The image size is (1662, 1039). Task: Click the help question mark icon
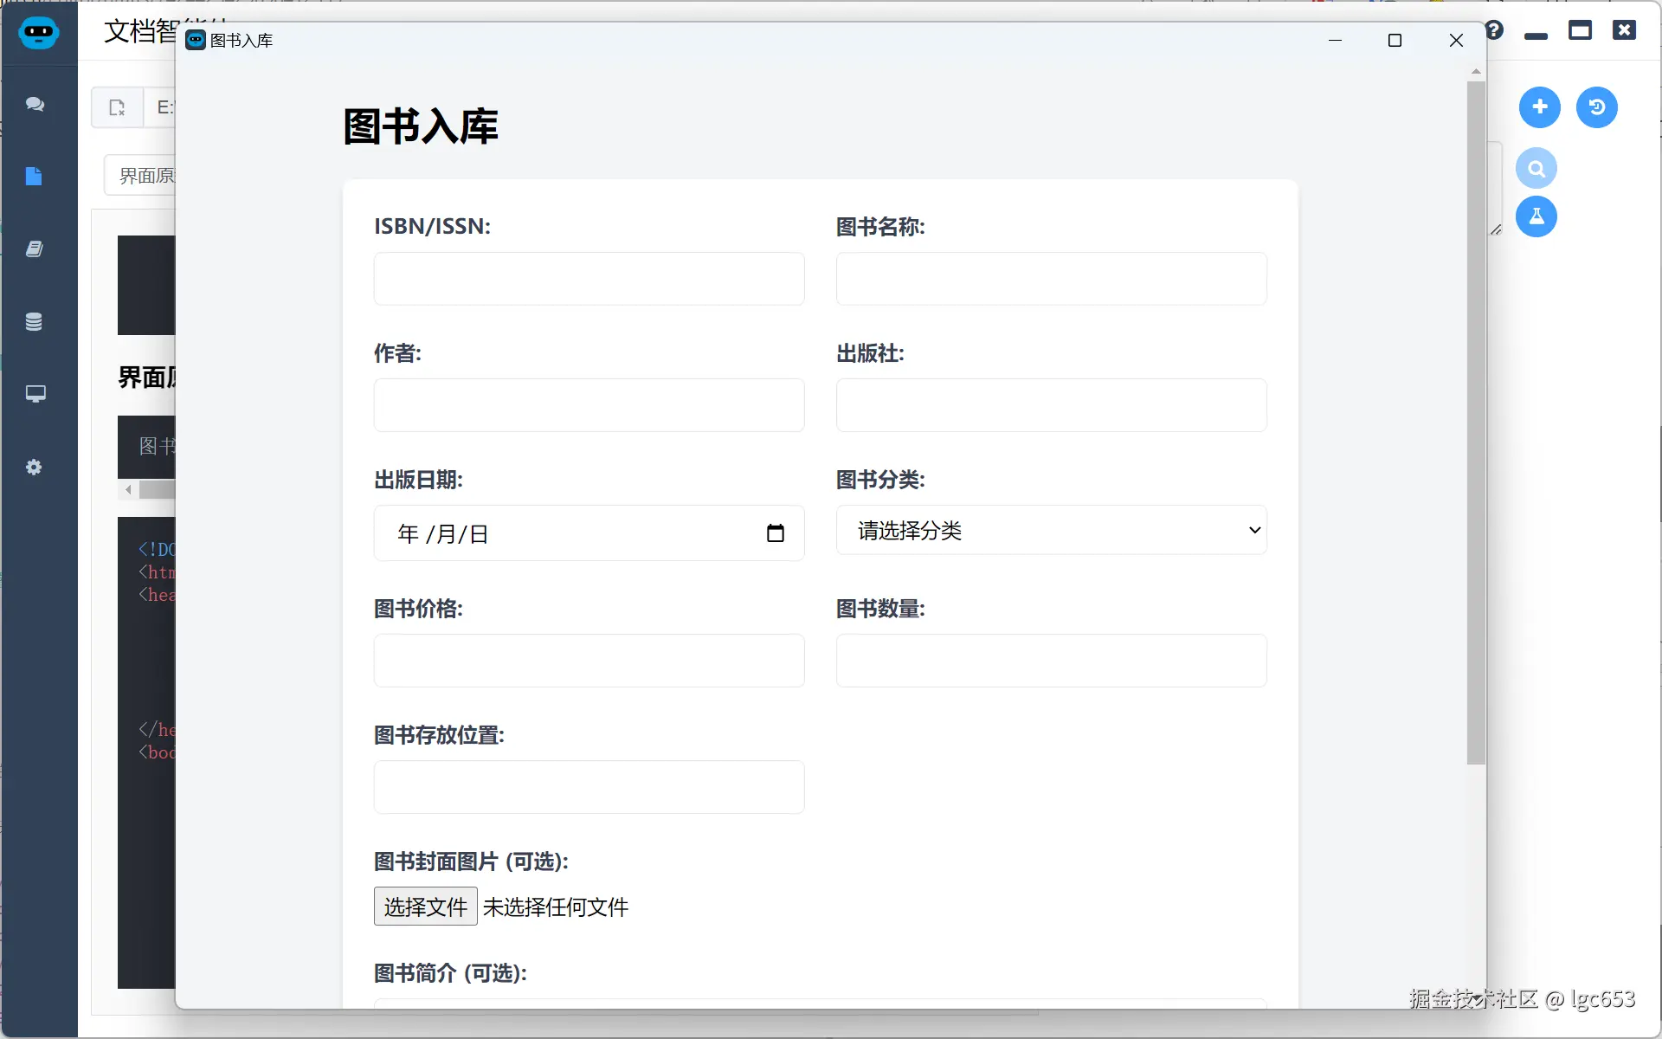point(1495,31)
